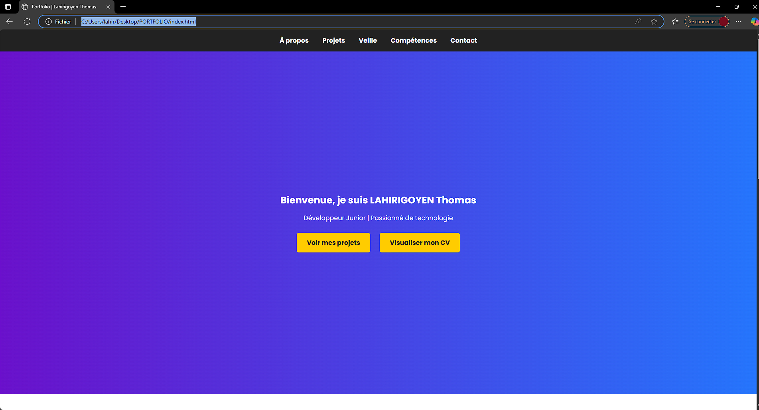Open a new tab with plus icon
The width and height of the screenshot is (759, 410).
(x=123, y=7)
